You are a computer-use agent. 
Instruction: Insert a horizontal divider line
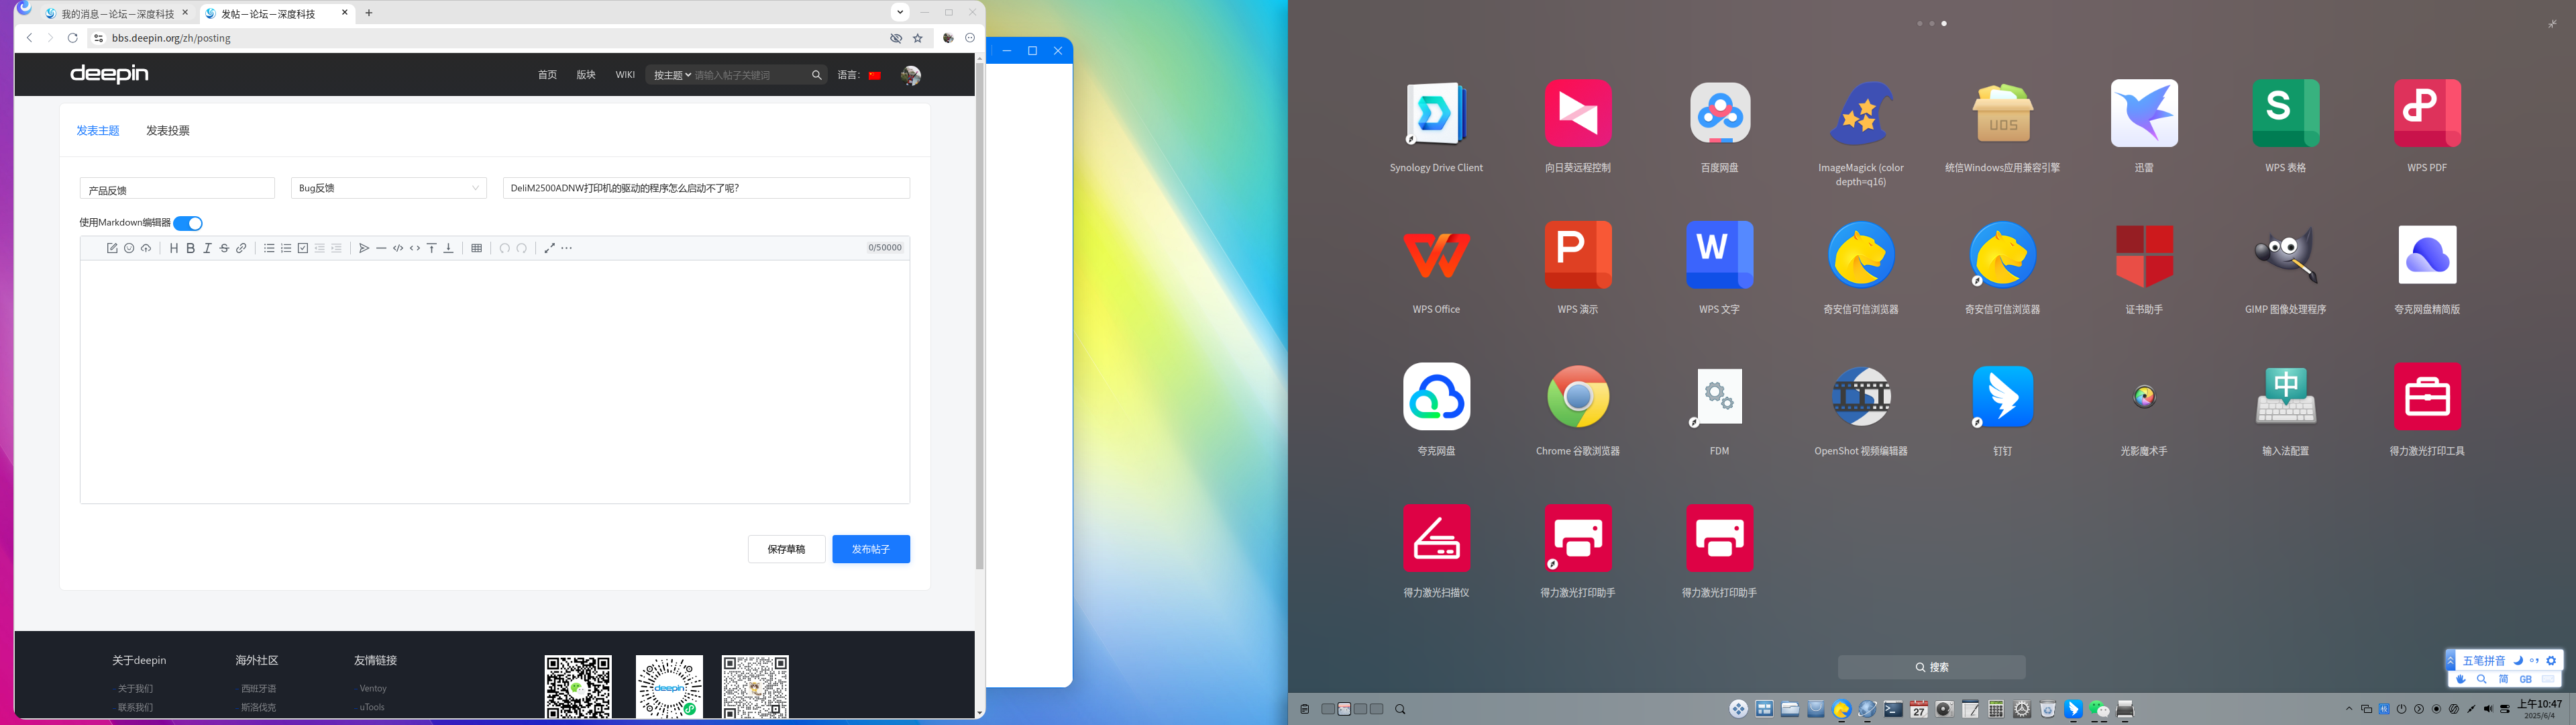(x=381, y=248)
